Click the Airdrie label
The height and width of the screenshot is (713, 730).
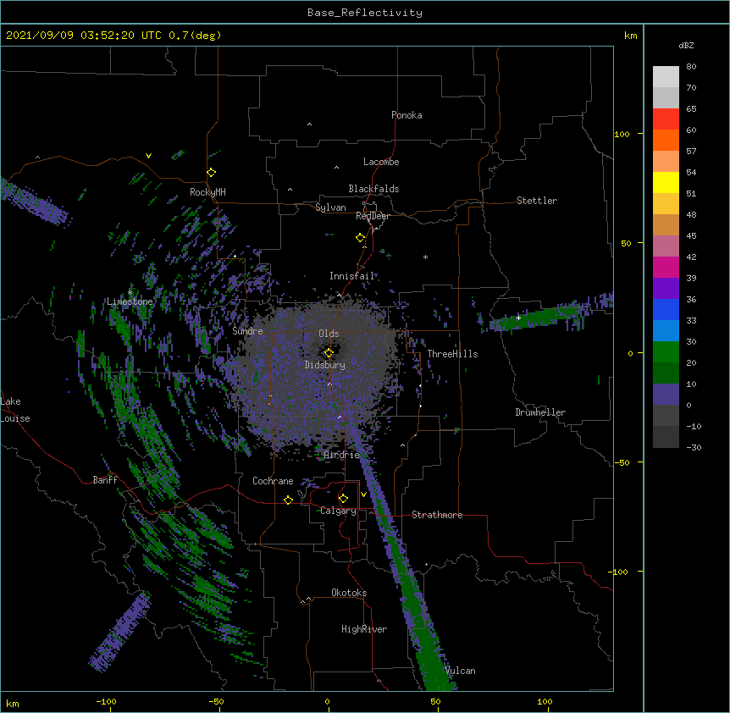[x=342, y=455]
